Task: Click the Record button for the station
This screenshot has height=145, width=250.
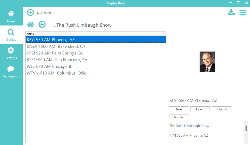Action: [x=200, y=109]
